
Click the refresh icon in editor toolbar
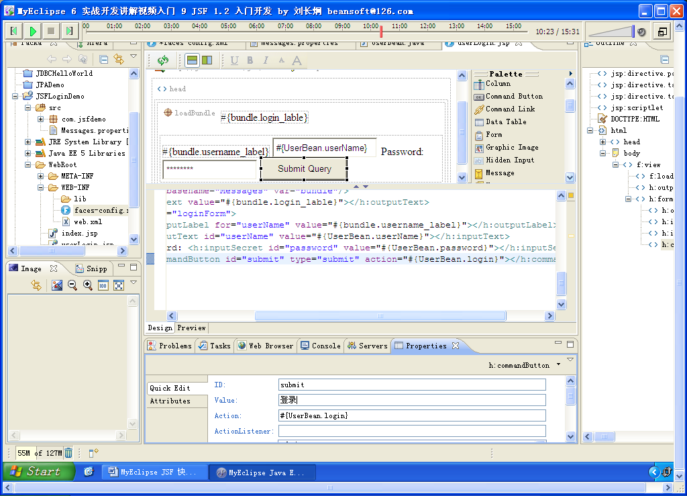pos(163,60)
